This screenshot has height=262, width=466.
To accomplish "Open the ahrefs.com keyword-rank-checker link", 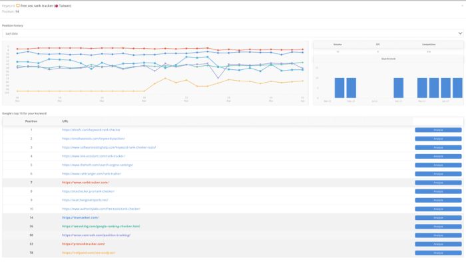I will 91,130.
